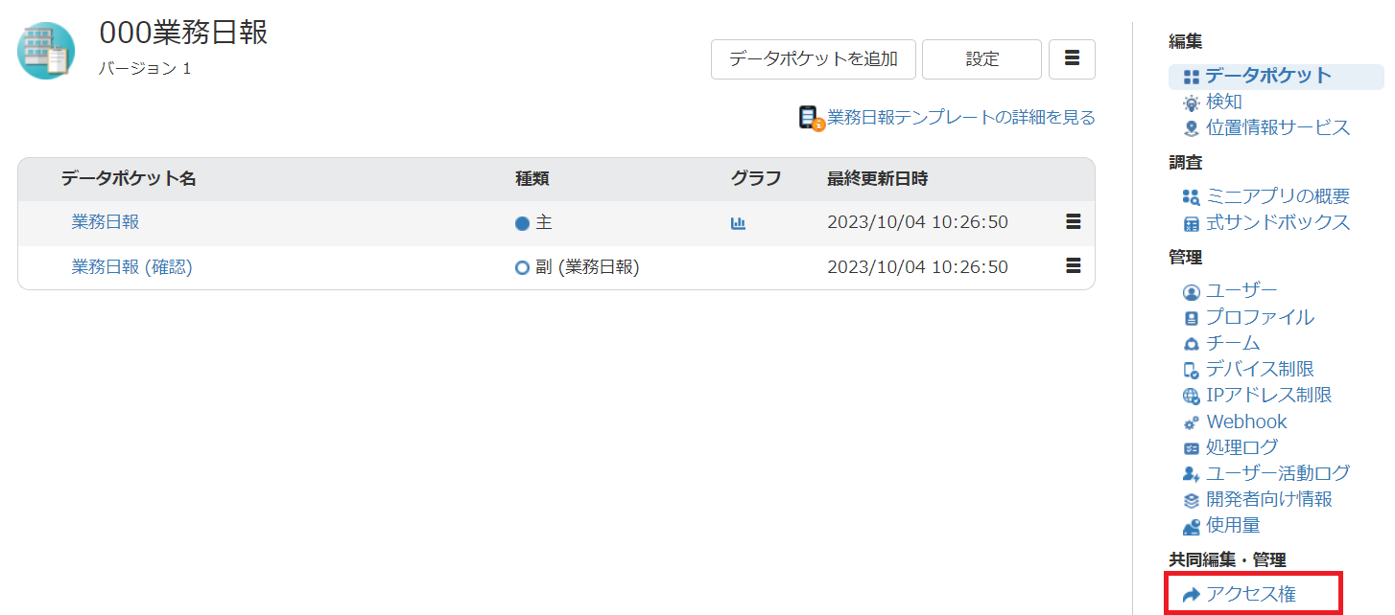Screen dimensions: 1395x615
Task: Click 業務日報 row's 2023/10/04 10:26:50 timestamp
Action: tap(918, 222)
